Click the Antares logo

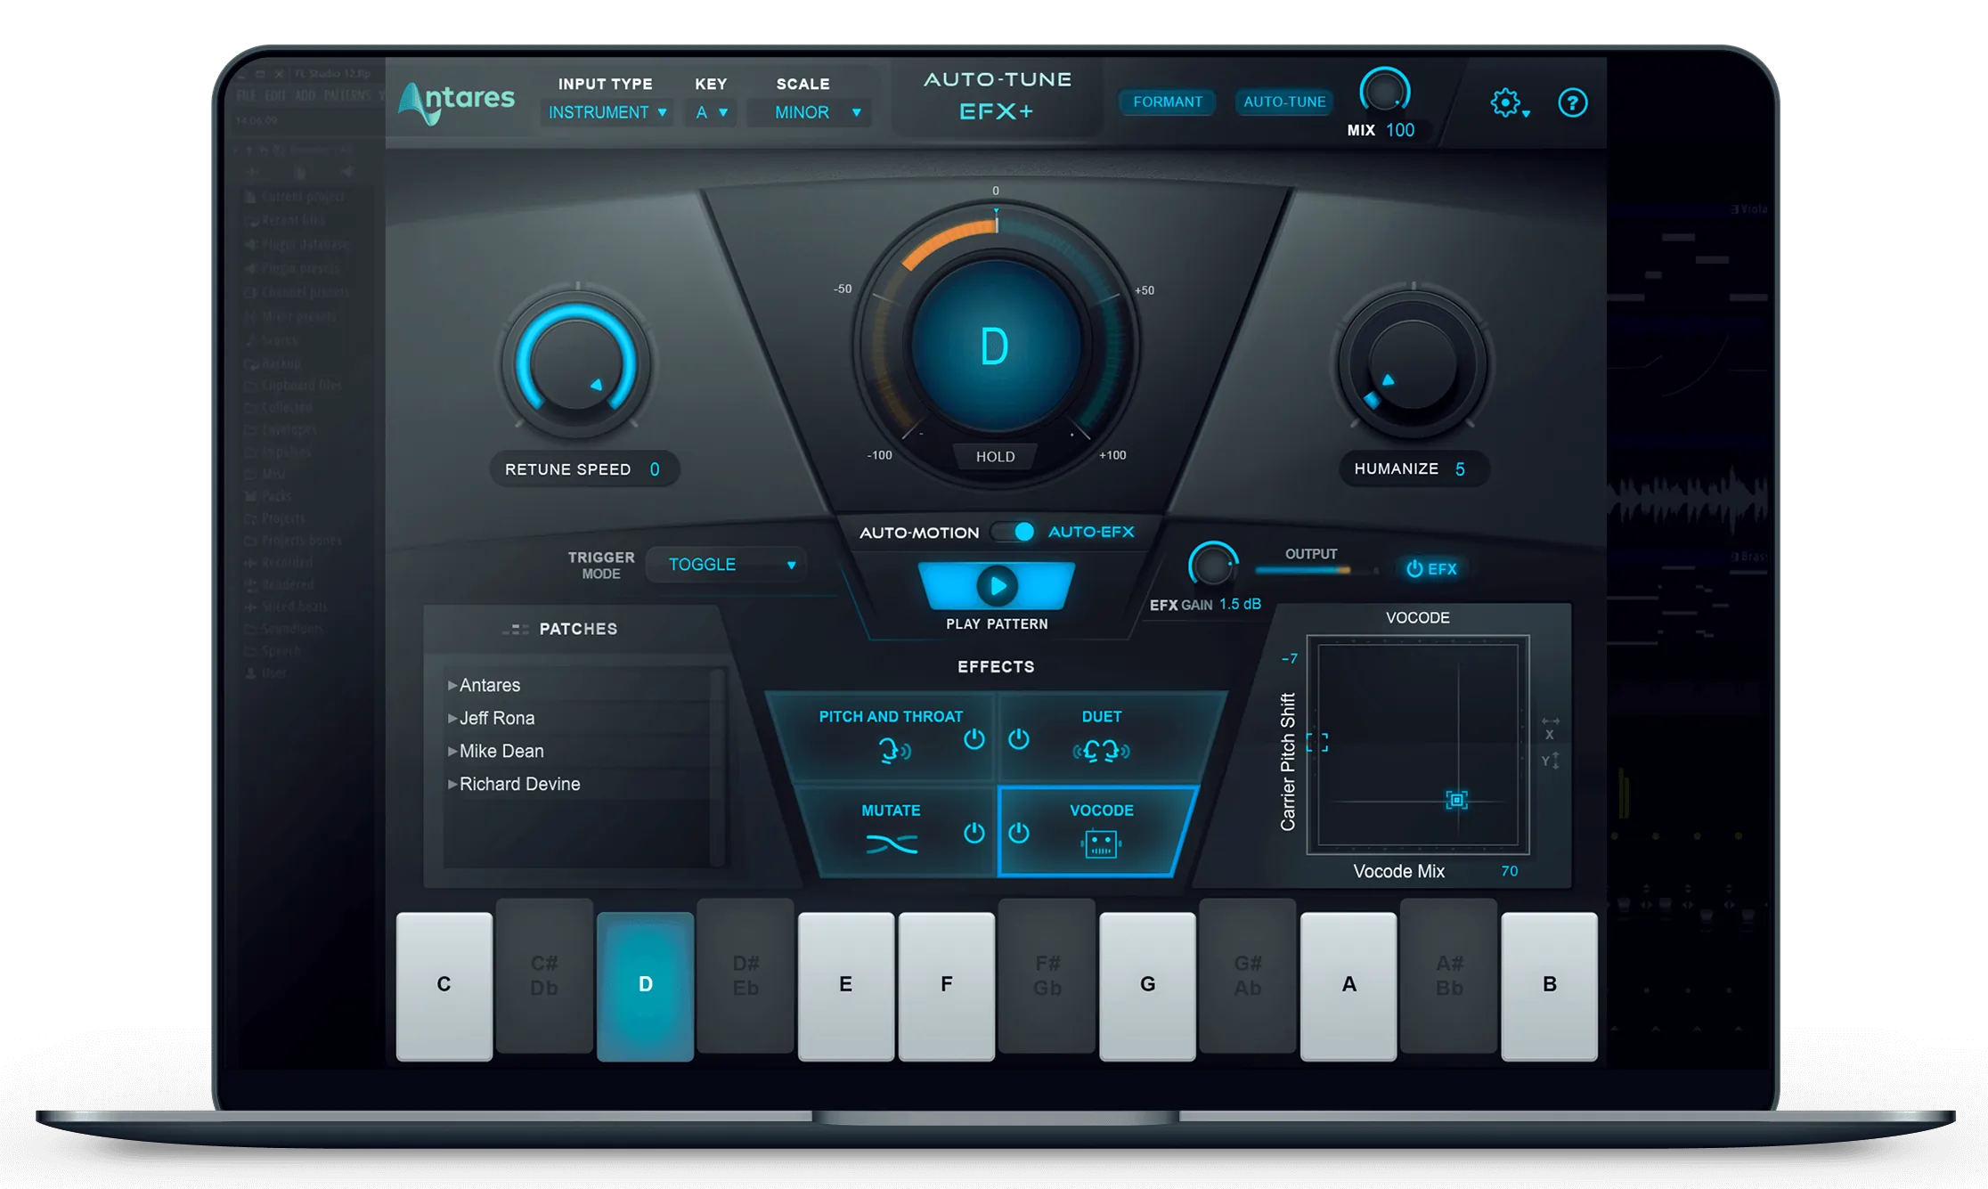(x=457, y=100)
